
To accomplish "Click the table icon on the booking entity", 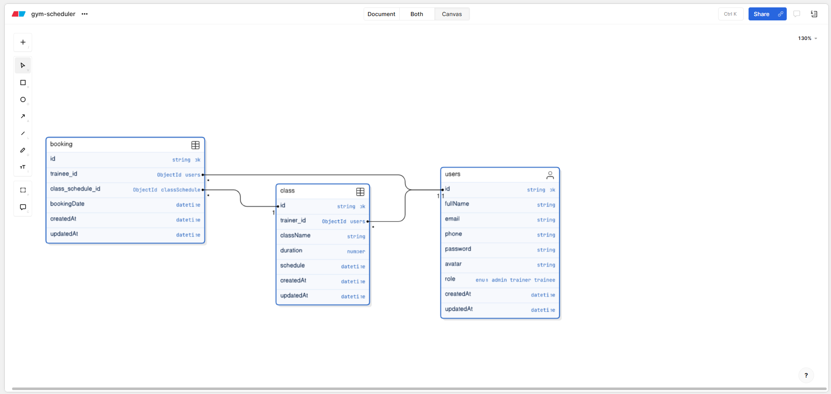I will 195,145.
